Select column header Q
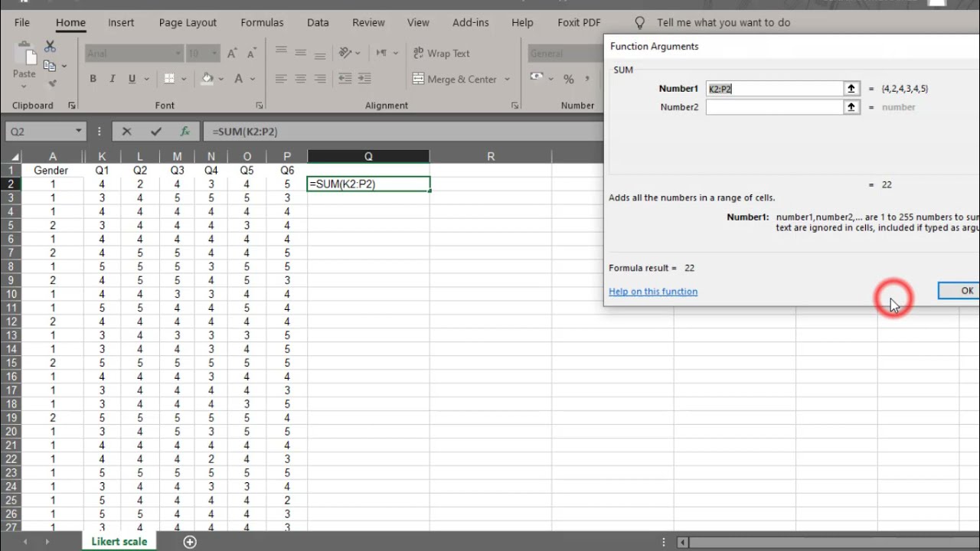 pos(368,156)
